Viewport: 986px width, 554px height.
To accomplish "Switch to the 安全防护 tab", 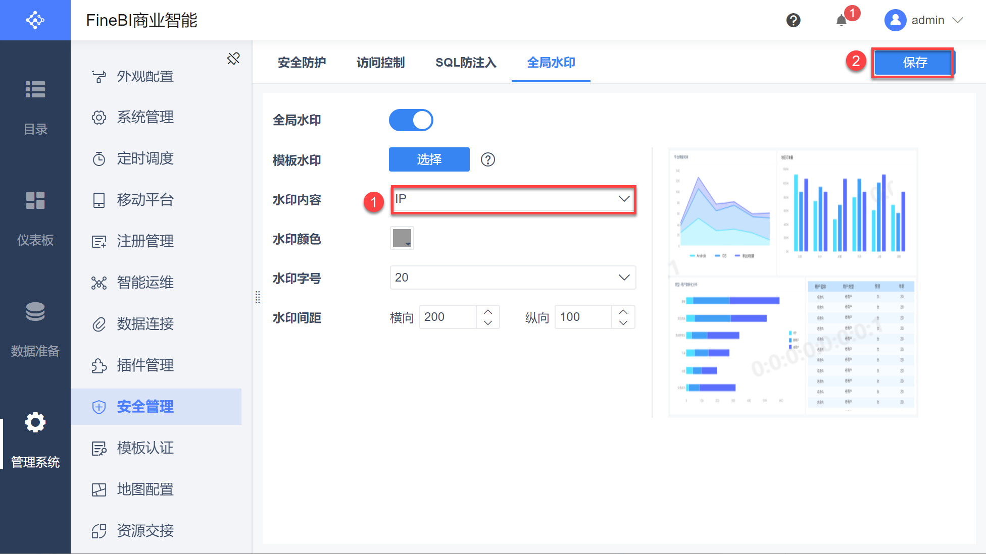I will pos(302,63).
